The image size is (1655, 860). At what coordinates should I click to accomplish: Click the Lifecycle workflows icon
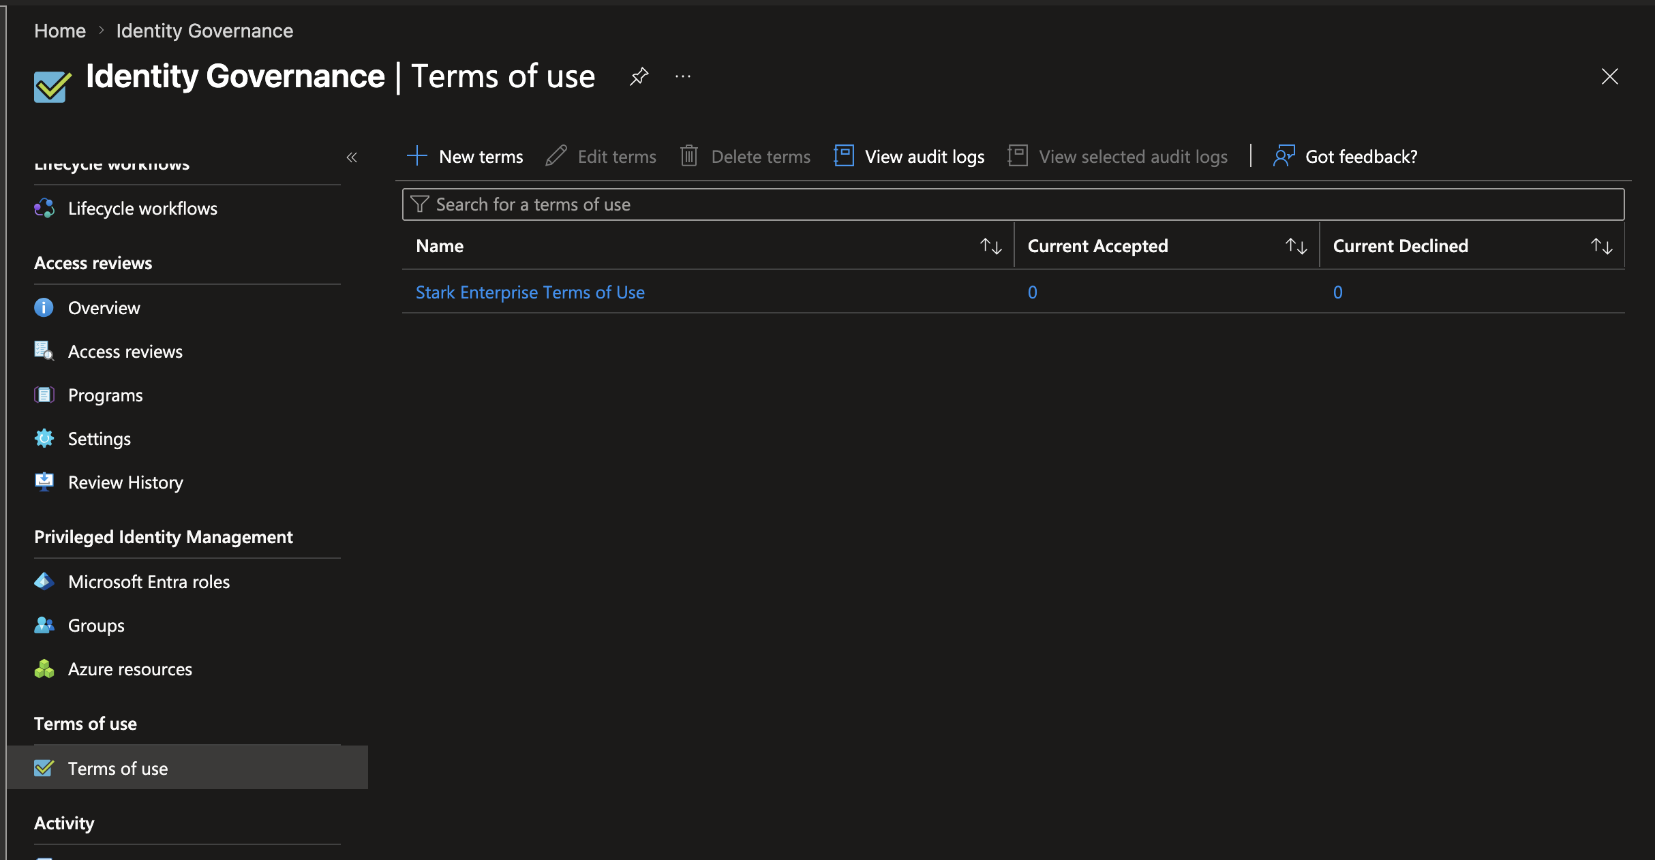click(44, 208)
